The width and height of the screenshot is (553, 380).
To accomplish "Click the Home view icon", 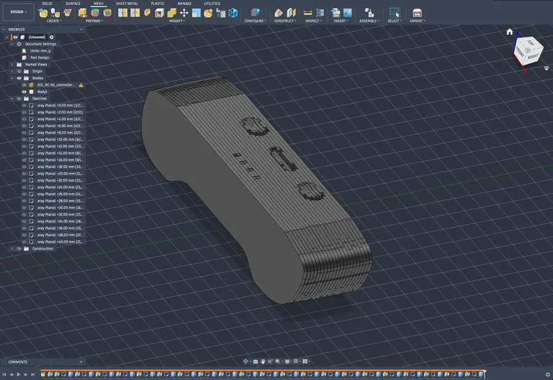I will pos(509,32).
